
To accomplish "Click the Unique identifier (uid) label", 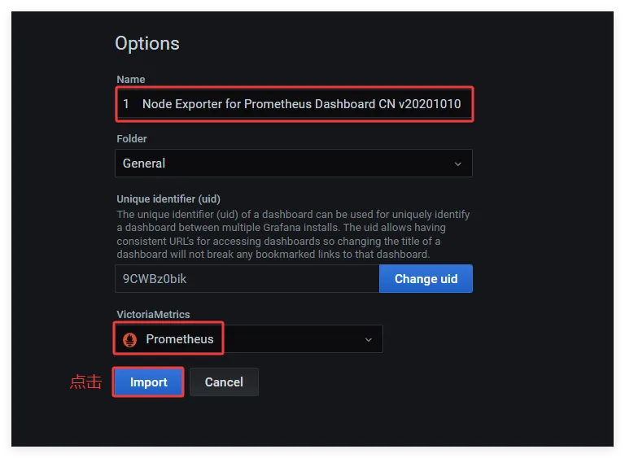I will coord(168,198).
